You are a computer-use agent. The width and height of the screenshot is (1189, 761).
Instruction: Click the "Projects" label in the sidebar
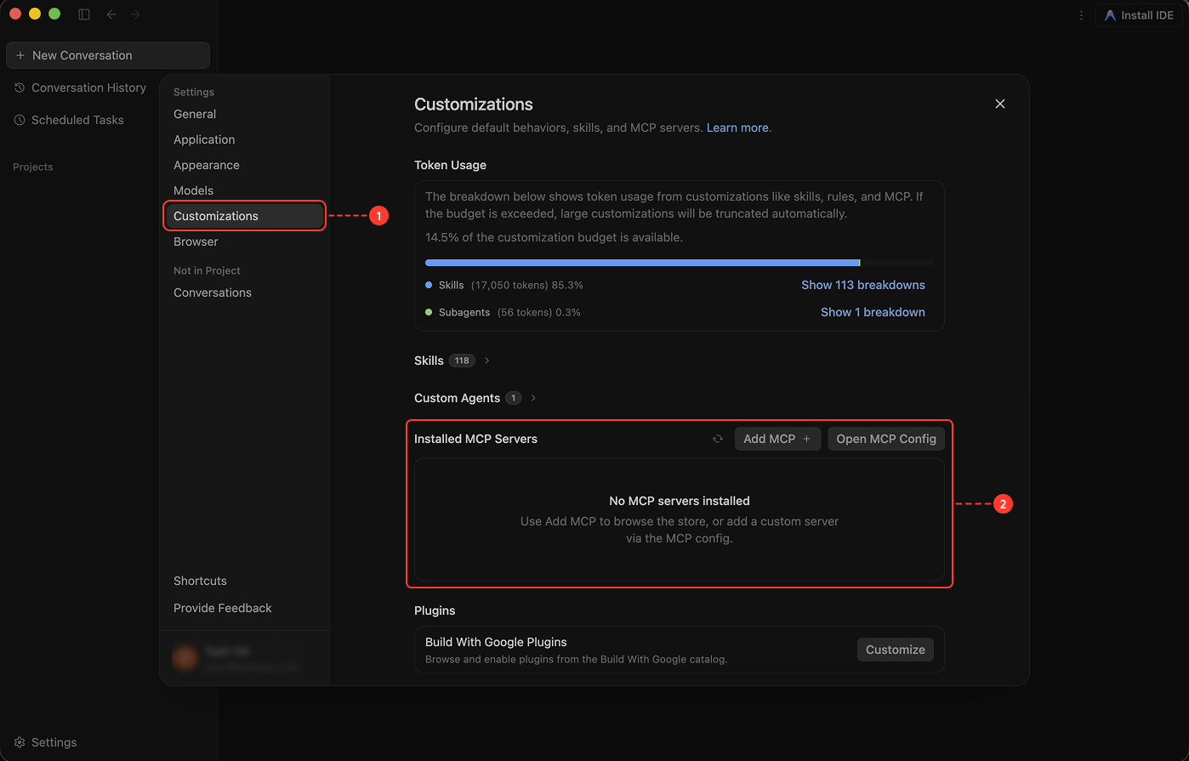point(33,167)
